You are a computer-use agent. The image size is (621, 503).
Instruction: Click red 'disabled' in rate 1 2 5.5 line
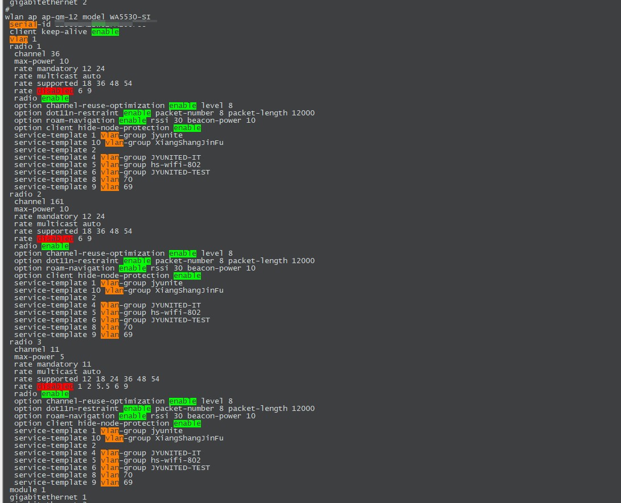click(55, 386)
